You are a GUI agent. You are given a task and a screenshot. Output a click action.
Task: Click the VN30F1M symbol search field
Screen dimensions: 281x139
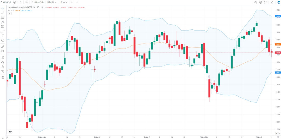tap(6, 2)
